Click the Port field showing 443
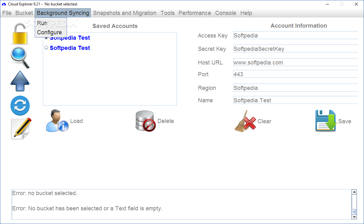The image size is (364, 224). coord(296,74)
